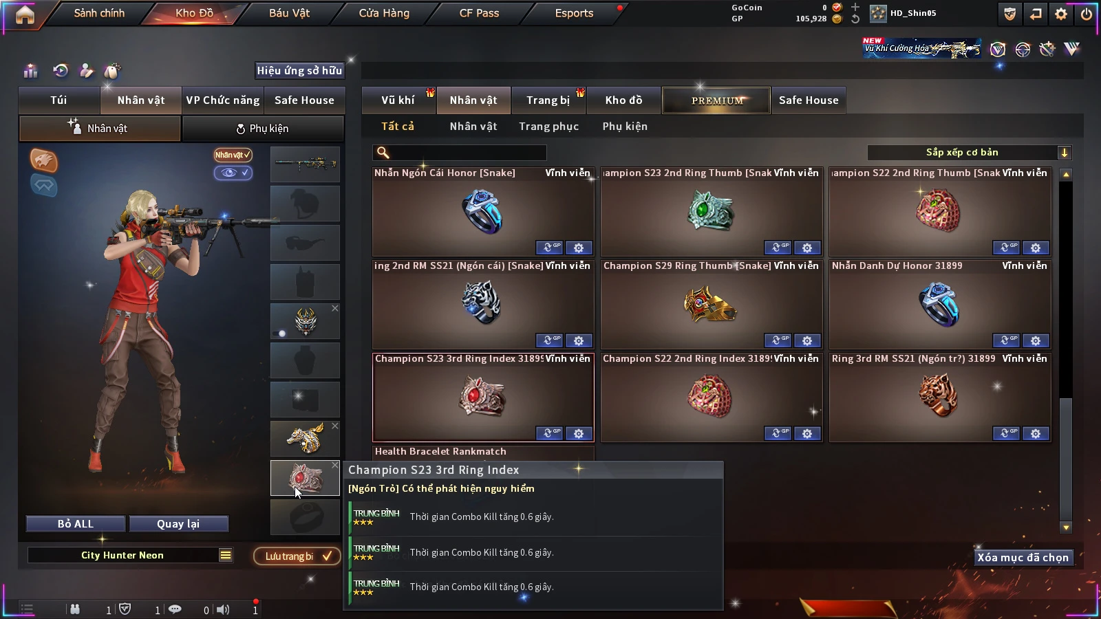Screen dimensions: 1101x619
Task: Toggle the Lưu trang bị checkmark button
Action: pos(297,556)
